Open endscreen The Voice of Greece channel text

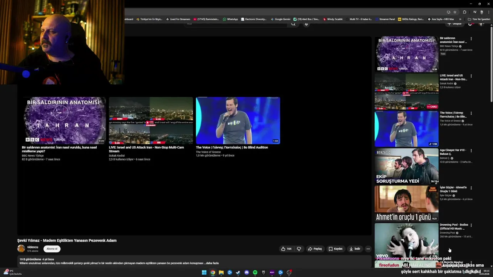[208, 152]
